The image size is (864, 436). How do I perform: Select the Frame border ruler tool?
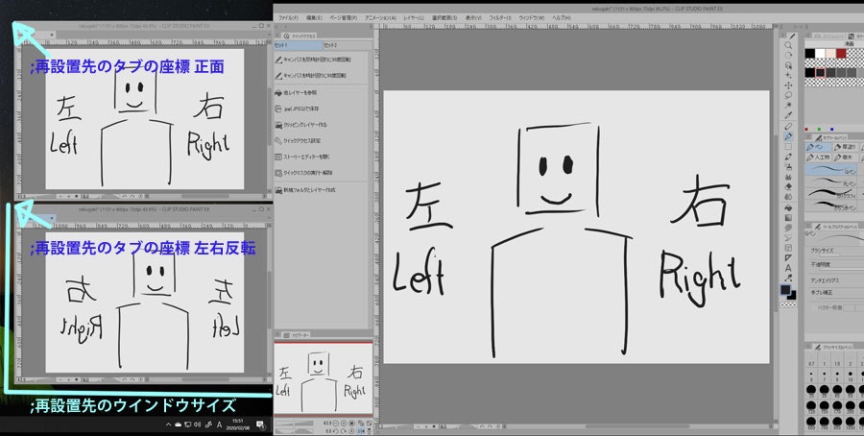pyautogui.click(x=788, y=247)
